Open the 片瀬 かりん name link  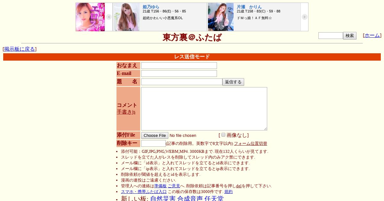[249, 7]
